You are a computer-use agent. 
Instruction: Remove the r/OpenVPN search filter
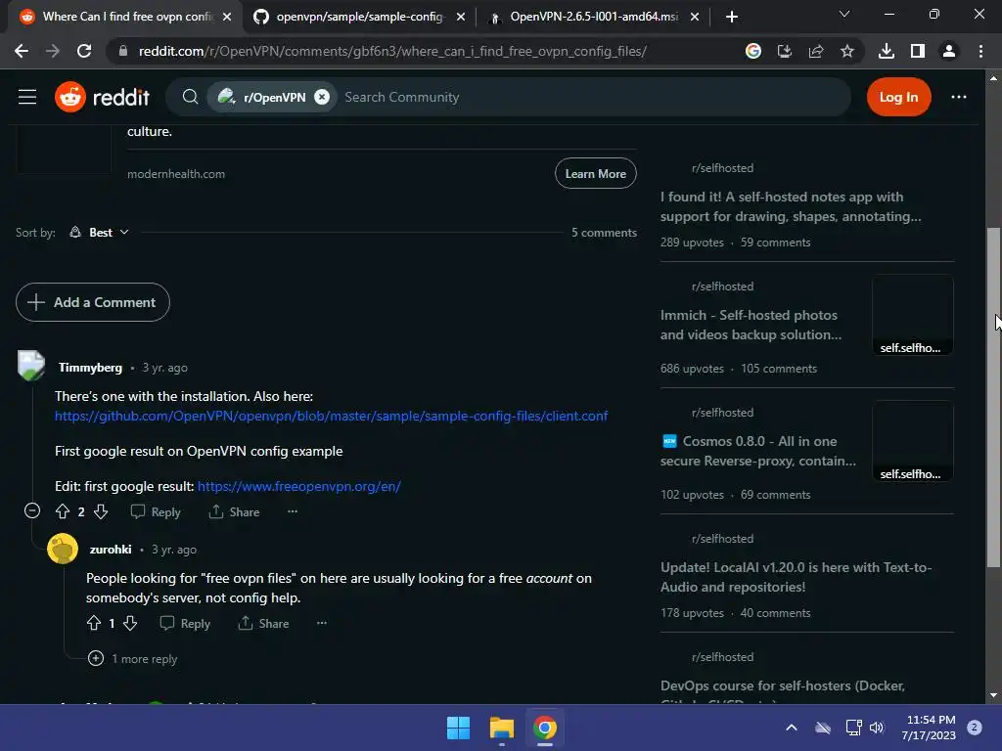click(322, 97)
